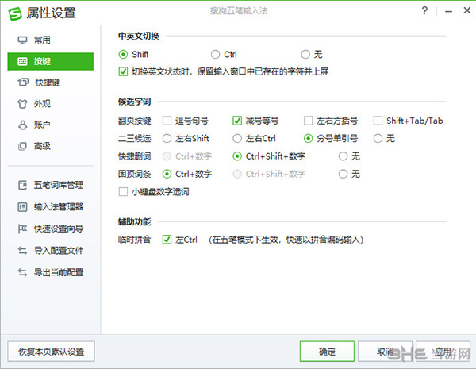This screenshot has height=369, width=476.
Task: Close the 属性设置 window
Action: 467,10
